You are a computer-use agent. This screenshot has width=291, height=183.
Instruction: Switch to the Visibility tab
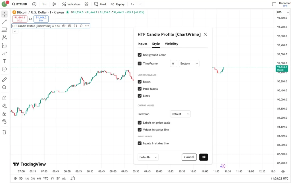pyautogui.click(x=171, y=44)
